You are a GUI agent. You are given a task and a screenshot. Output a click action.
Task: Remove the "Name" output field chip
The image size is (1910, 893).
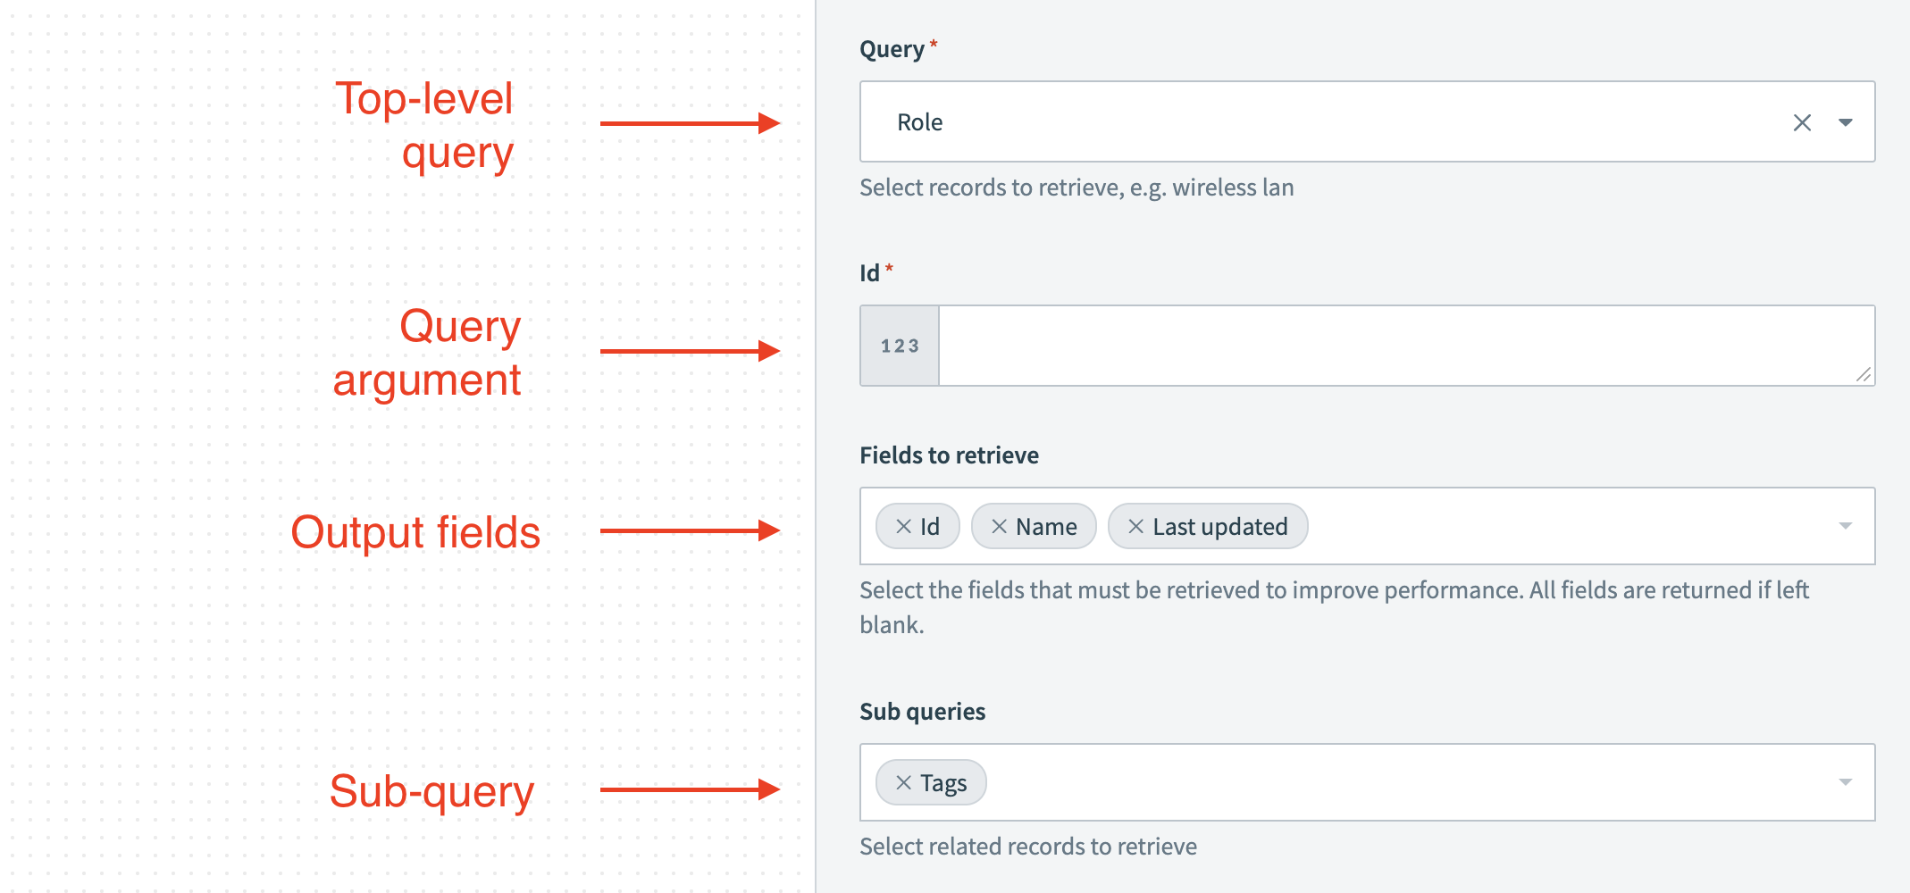(x=998, y=526)
